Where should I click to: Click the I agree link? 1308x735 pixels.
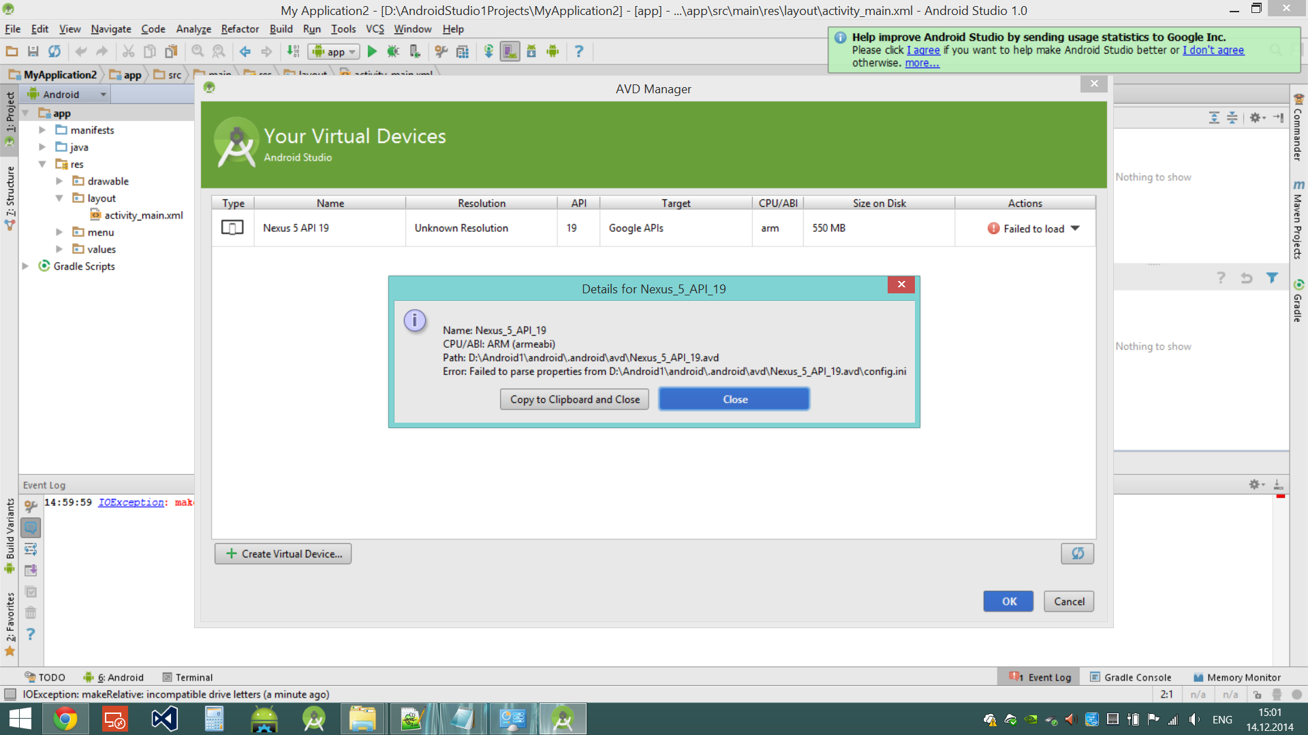coord(923,50)
